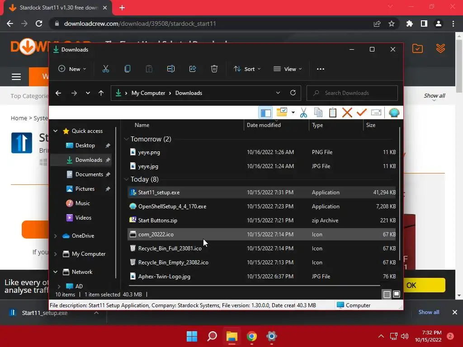Open Start11_setup.exe download options chevron in Chrome
Viewport: 463px width, 347px height.
[96, 313]
